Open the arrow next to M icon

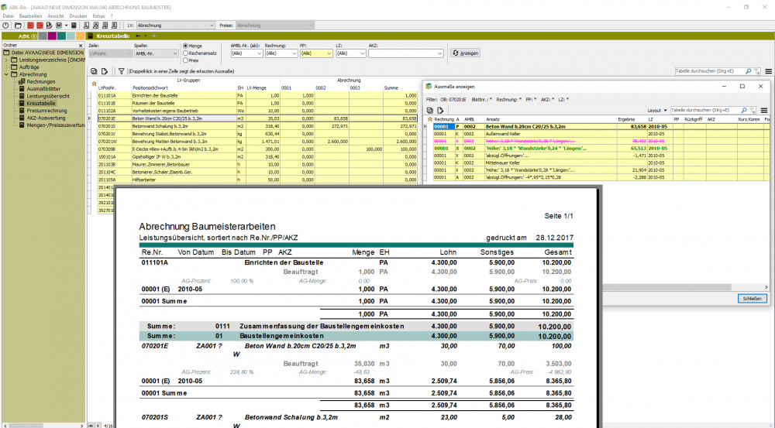66,26
